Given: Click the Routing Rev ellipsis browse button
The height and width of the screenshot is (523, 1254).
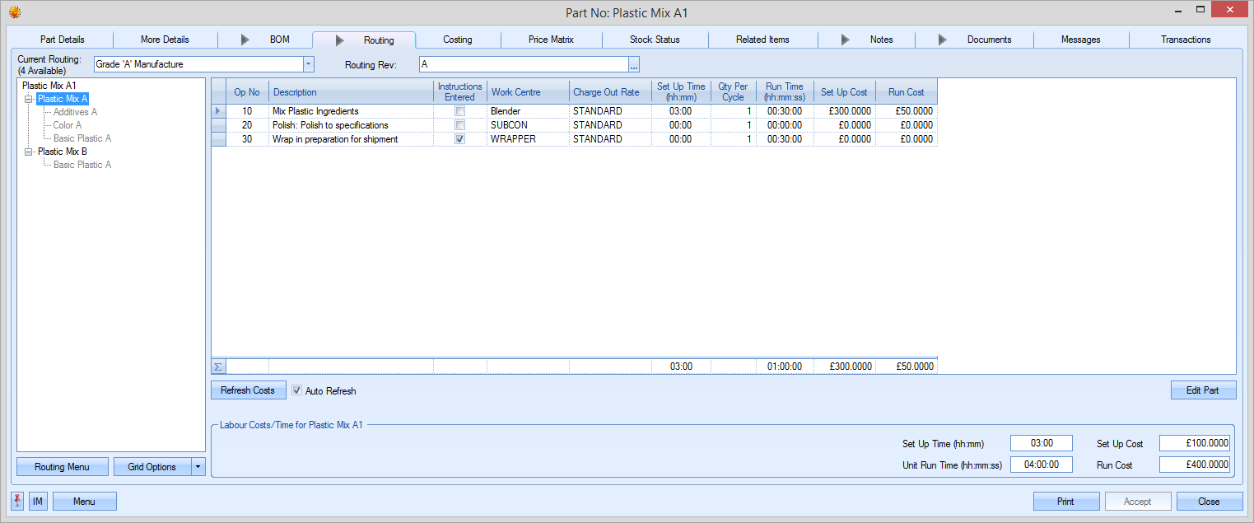Looking at the screenshot, I should [x=634, y=64].
